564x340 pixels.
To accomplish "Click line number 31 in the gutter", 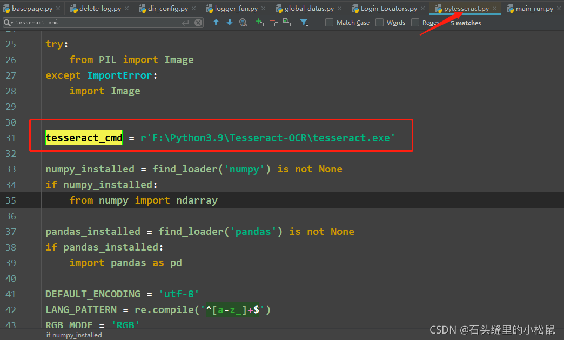I will point(11,138).
